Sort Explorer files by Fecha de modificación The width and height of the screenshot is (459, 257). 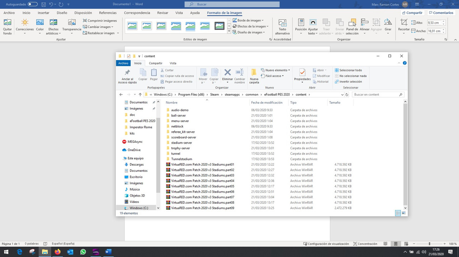click(267, 102)
